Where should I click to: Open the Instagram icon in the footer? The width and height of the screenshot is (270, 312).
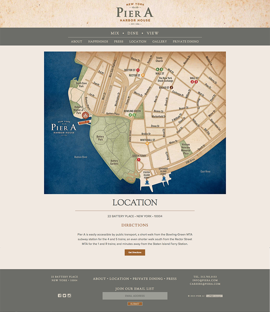click(x=69, y=295)
